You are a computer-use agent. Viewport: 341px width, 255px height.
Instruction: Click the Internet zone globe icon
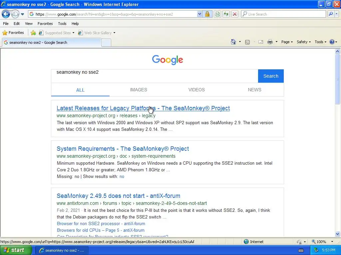point(246,242)
